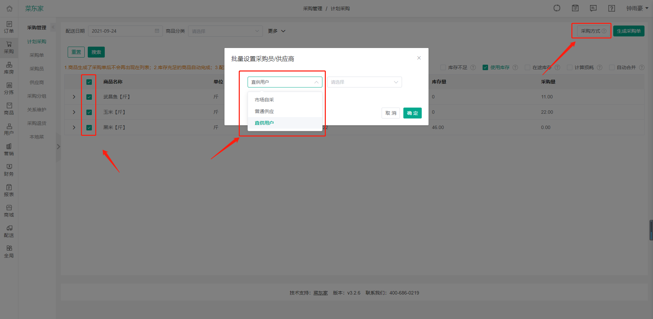The image size is (653, 319).
Task: Select 市场自采 from the open dropdown list
Action: pyautogui.click(x=265, y=99)
